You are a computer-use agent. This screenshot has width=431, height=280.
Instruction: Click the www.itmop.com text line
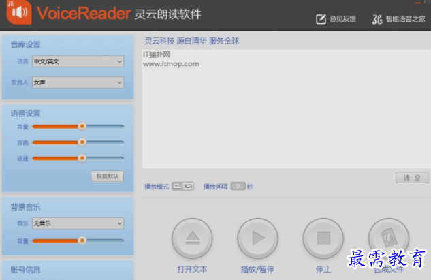(171, 64)
